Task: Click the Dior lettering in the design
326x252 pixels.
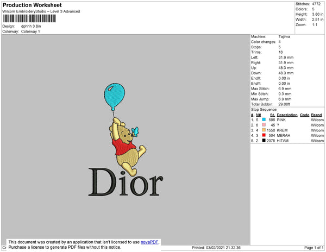Action: coord(126,182)
